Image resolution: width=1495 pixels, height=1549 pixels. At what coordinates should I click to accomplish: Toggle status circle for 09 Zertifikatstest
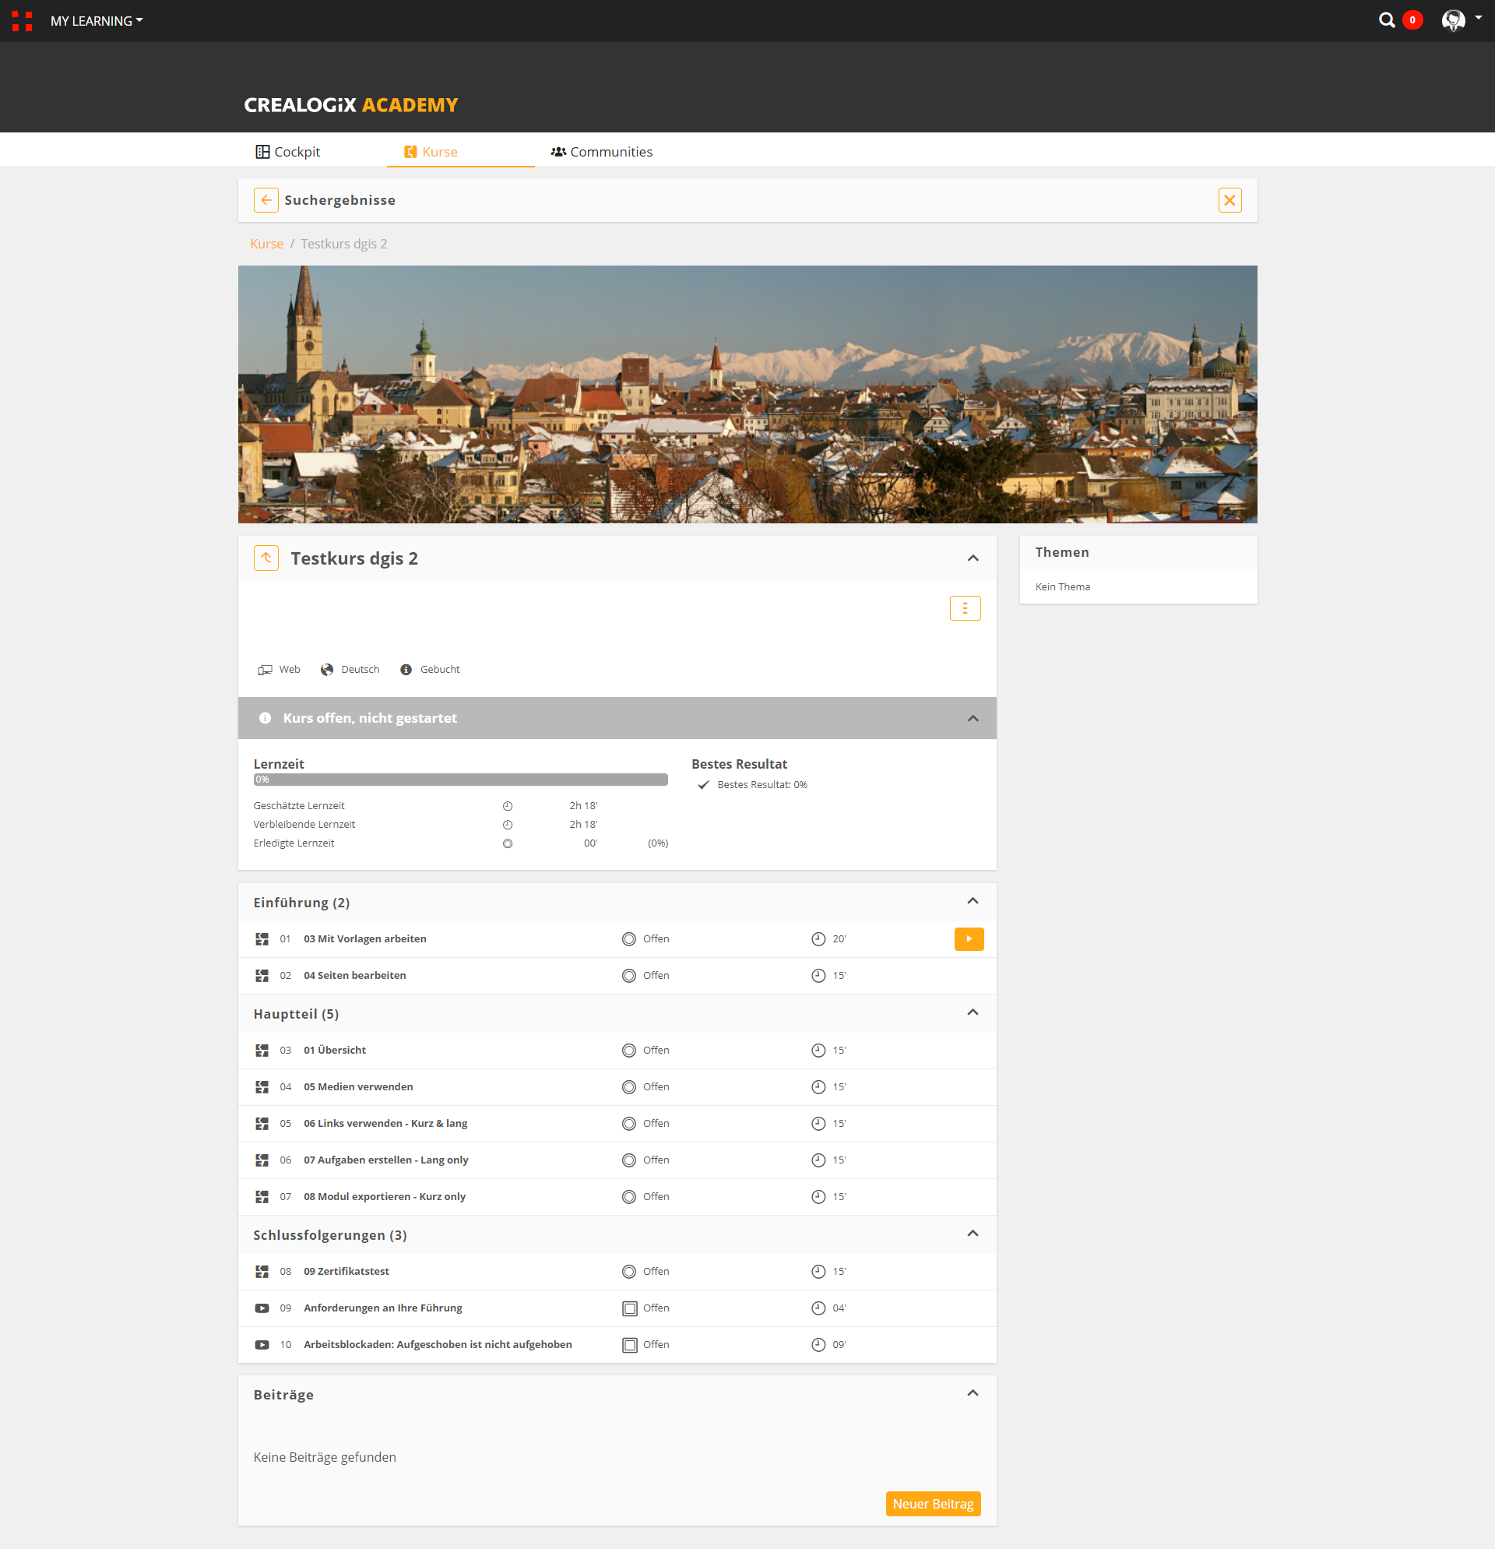(x=629, y=1271)
